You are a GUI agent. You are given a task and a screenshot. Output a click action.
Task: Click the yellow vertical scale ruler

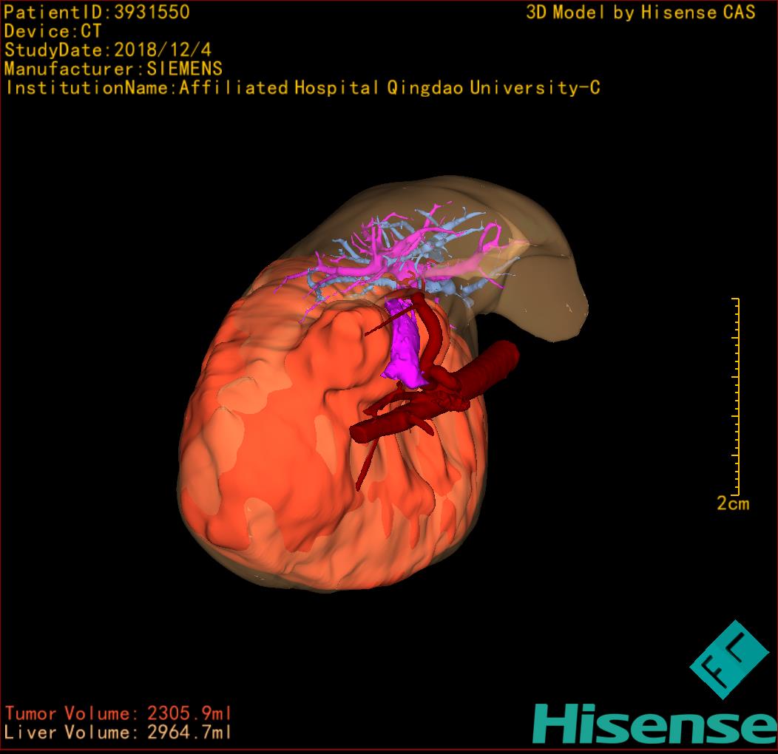[737, 396]
